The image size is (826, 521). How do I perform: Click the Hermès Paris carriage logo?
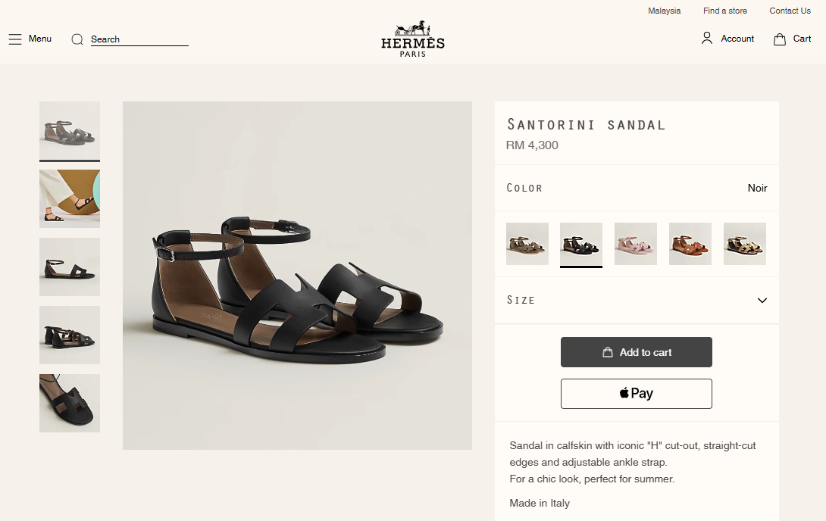pyautogui.click(x=413, y=38)
